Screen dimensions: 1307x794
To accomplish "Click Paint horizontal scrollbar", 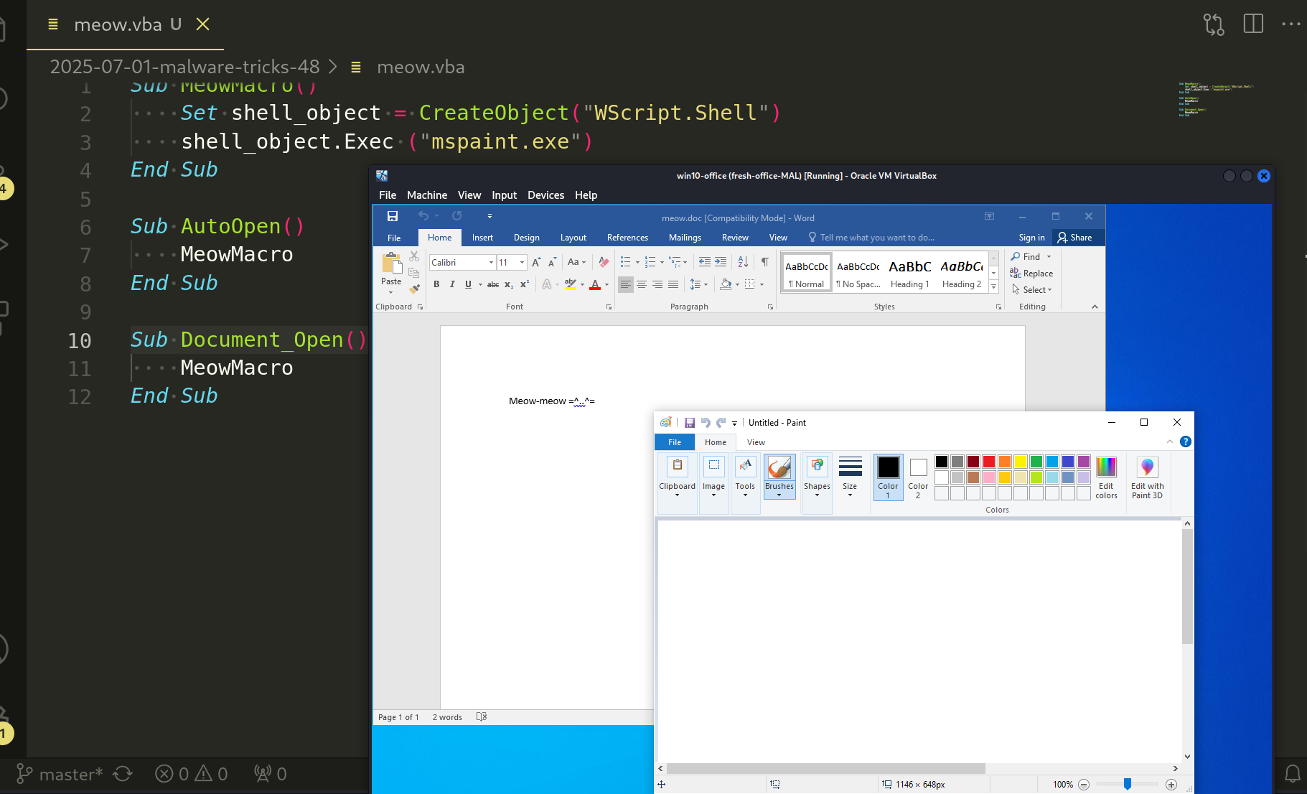I will tap(825, 768).
